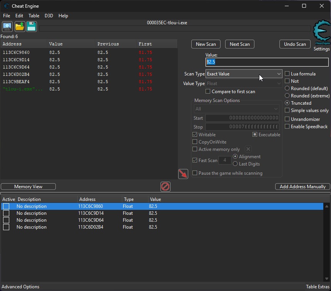Screen dimensions: 331x291
Task: Open the Edit menu
Action: pos(19,16)
